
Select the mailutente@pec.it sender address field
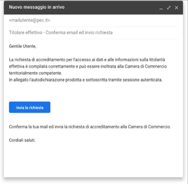[x=30, y=20]
